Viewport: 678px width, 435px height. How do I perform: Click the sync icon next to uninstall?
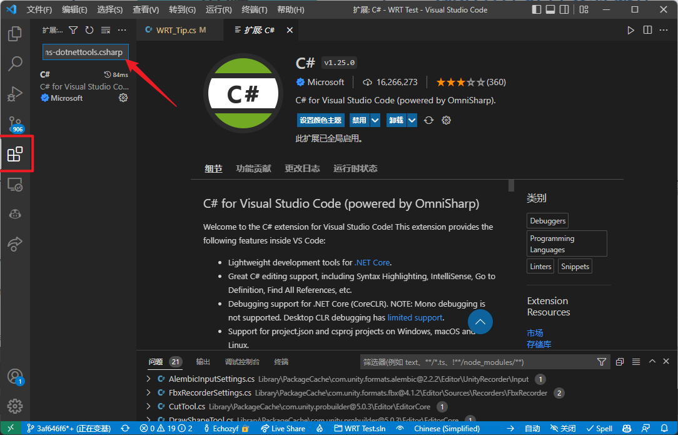click(428, 120)
